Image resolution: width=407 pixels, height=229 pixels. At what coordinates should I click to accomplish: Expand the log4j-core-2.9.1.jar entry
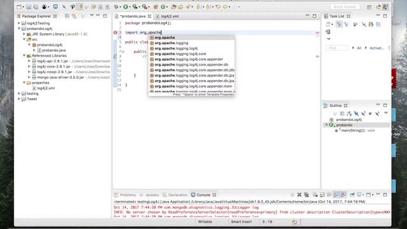click(x=29, y=66)
